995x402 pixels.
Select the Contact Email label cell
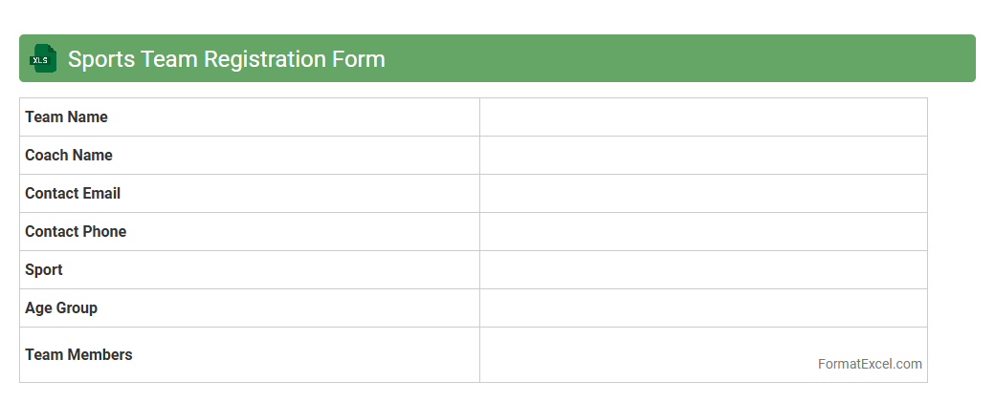249,194
